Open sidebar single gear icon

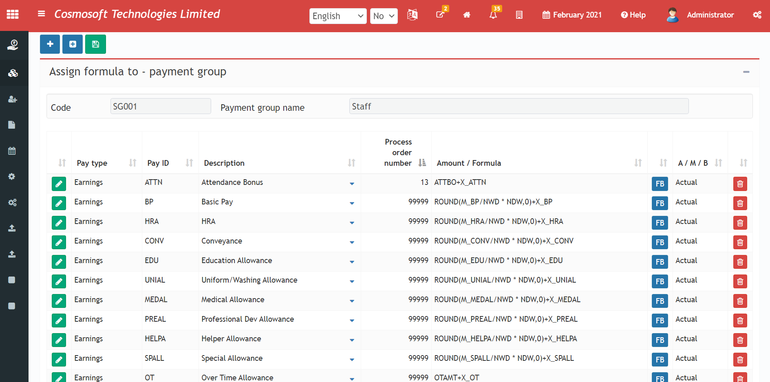point(12,176)
